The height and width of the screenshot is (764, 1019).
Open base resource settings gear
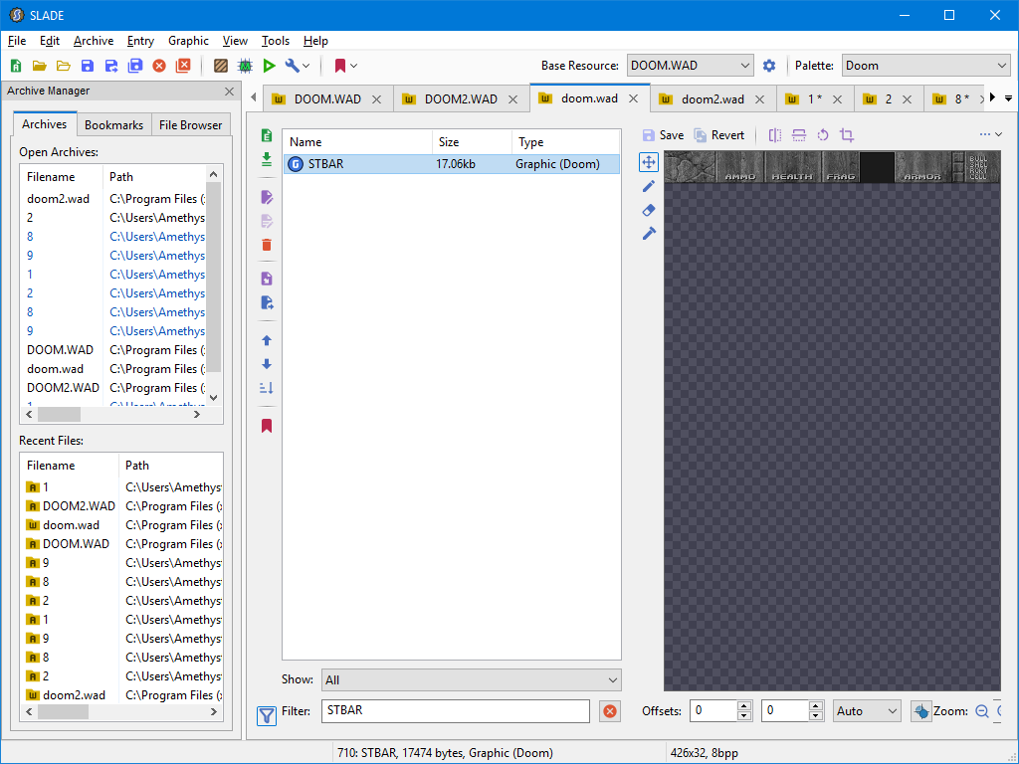(769, 66)
